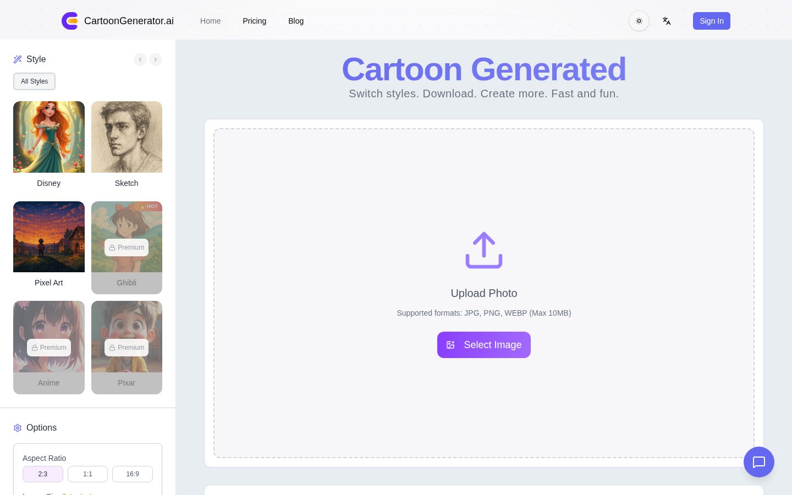Open the Pricing page
The image size is (792, 495).
click(255, 21)
